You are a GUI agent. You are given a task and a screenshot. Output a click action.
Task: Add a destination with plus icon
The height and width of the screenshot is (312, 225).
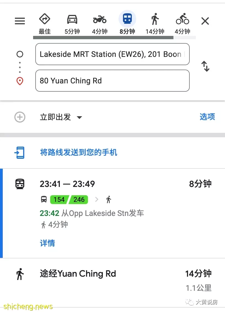(20, 117)
